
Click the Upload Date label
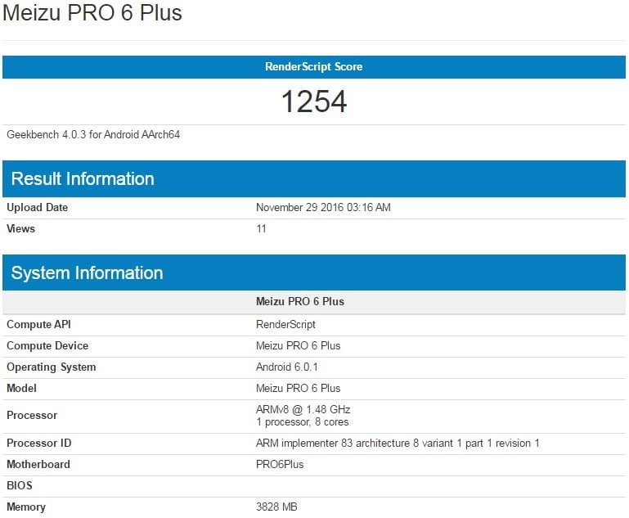pos(37,207)
